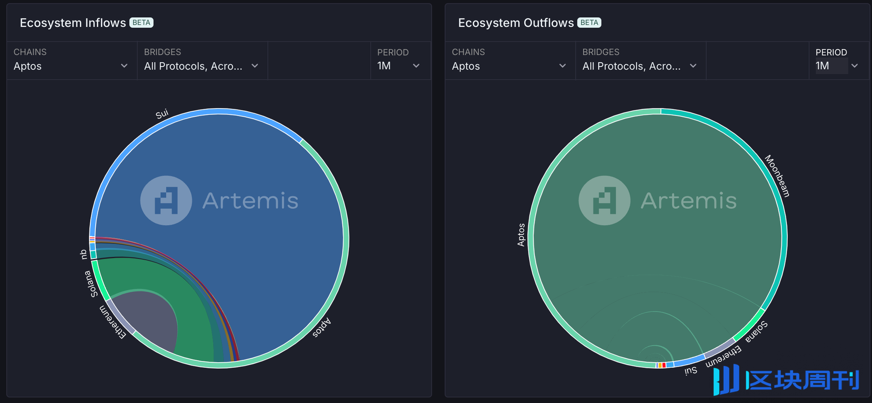
Task: Open the Period 1M dropdown in Ecosystem Outflows
Action: click(838, 60)
